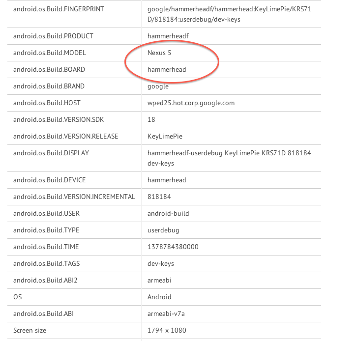
Task: Click the wped25.hot.corp.google.com host value
Action: point(191,103)
